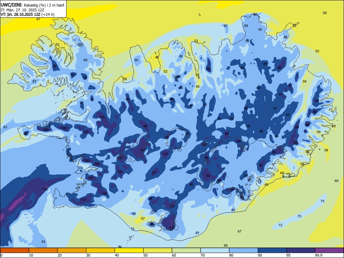Screen dimensions: 344x258
Task: Click the pale blue 70–80 legend swatch
Action: point(215,250)
